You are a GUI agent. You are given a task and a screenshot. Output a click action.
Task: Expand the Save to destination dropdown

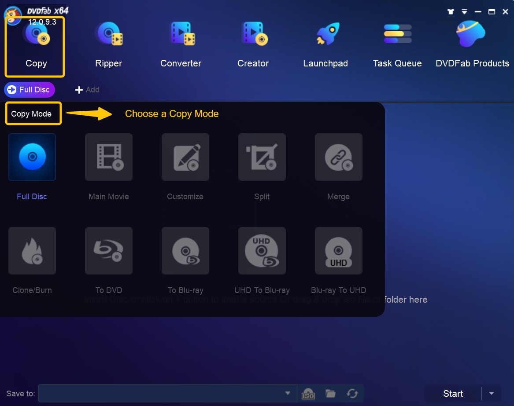point(288,393)
